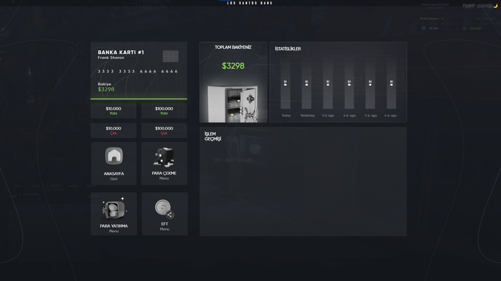This screenshot has width=501, height=281.
Task: Click the open safe image under Toplam Bakiyeniz
Action: point(233,104)
